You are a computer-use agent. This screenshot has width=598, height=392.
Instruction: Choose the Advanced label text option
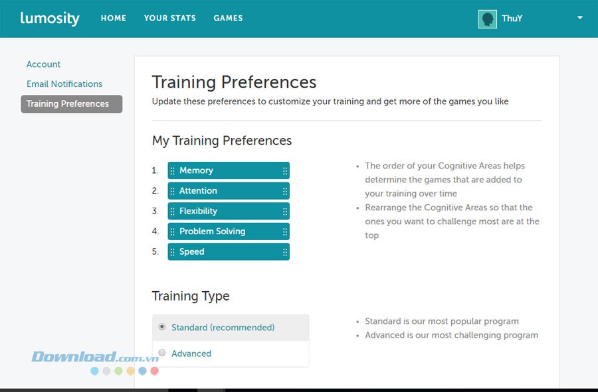pyautogui.click(x=191, y=354)
